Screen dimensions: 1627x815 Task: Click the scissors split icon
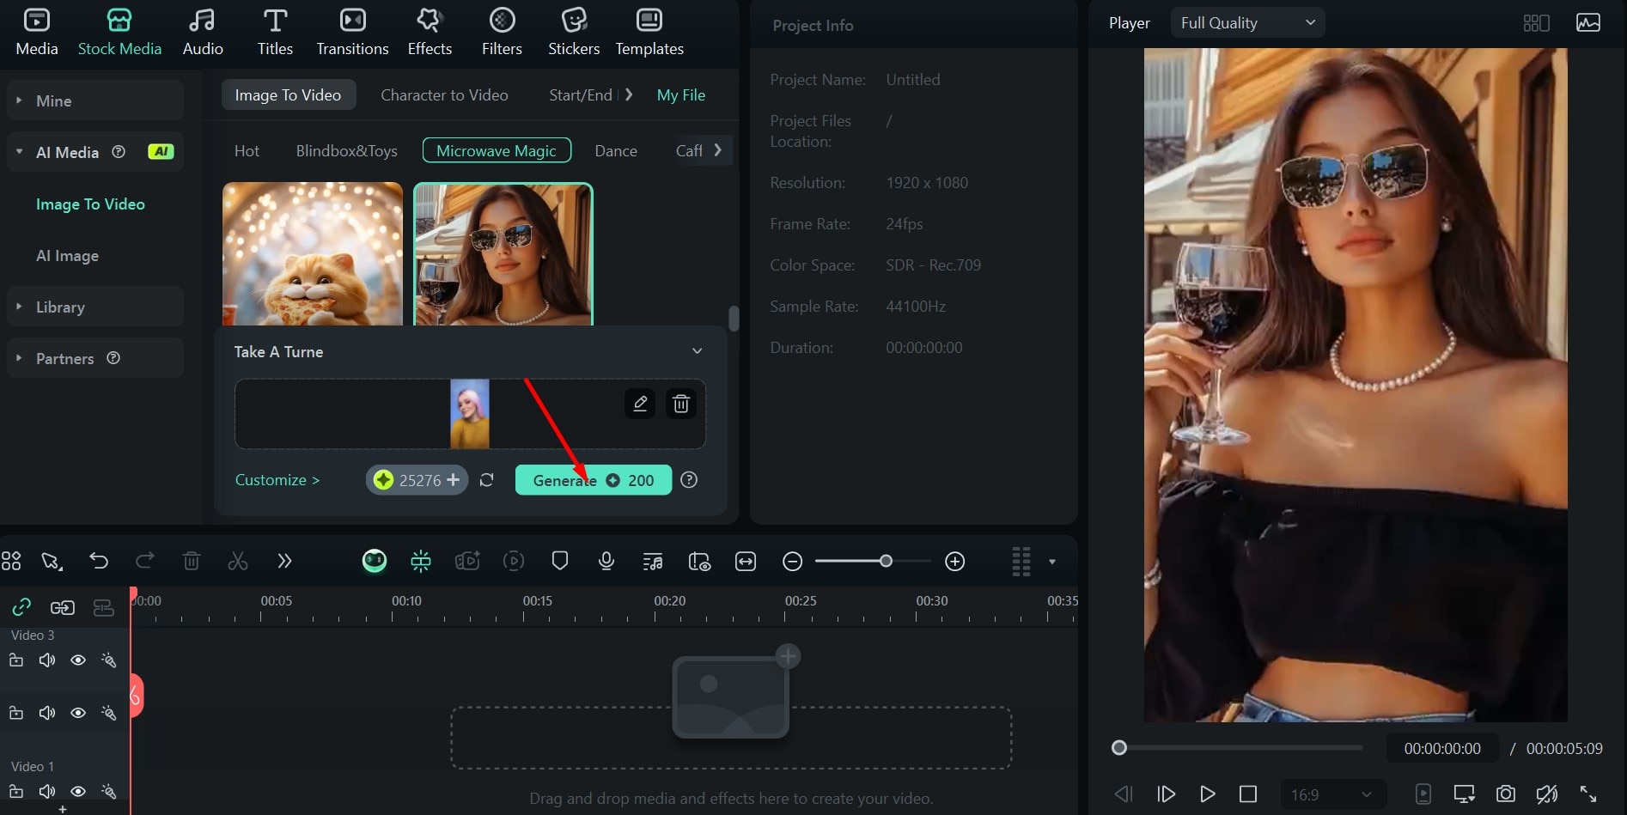pyautogui.click(x=238, y=562)
